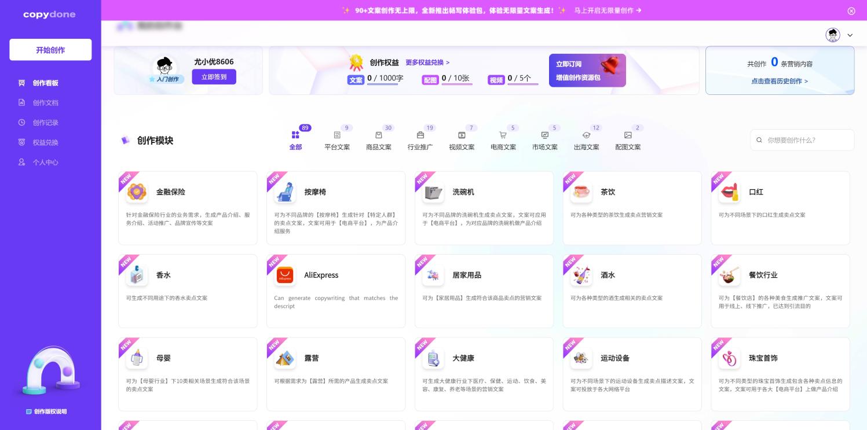Screen dimensions: 867x430
Task: Select the 居家用品 icon
Action: click(x=433, y=275)
